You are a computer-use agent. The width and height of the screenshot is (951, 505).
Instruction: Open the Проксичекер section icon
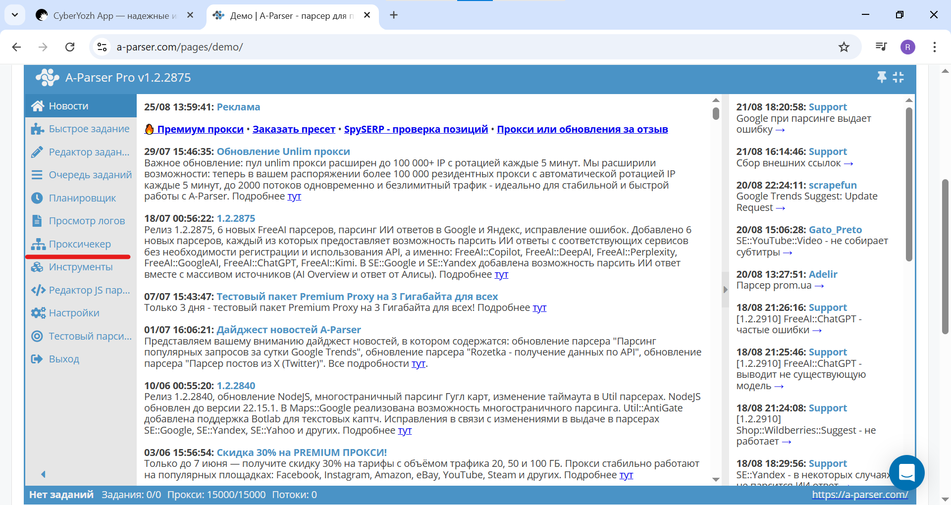[38, 244]
